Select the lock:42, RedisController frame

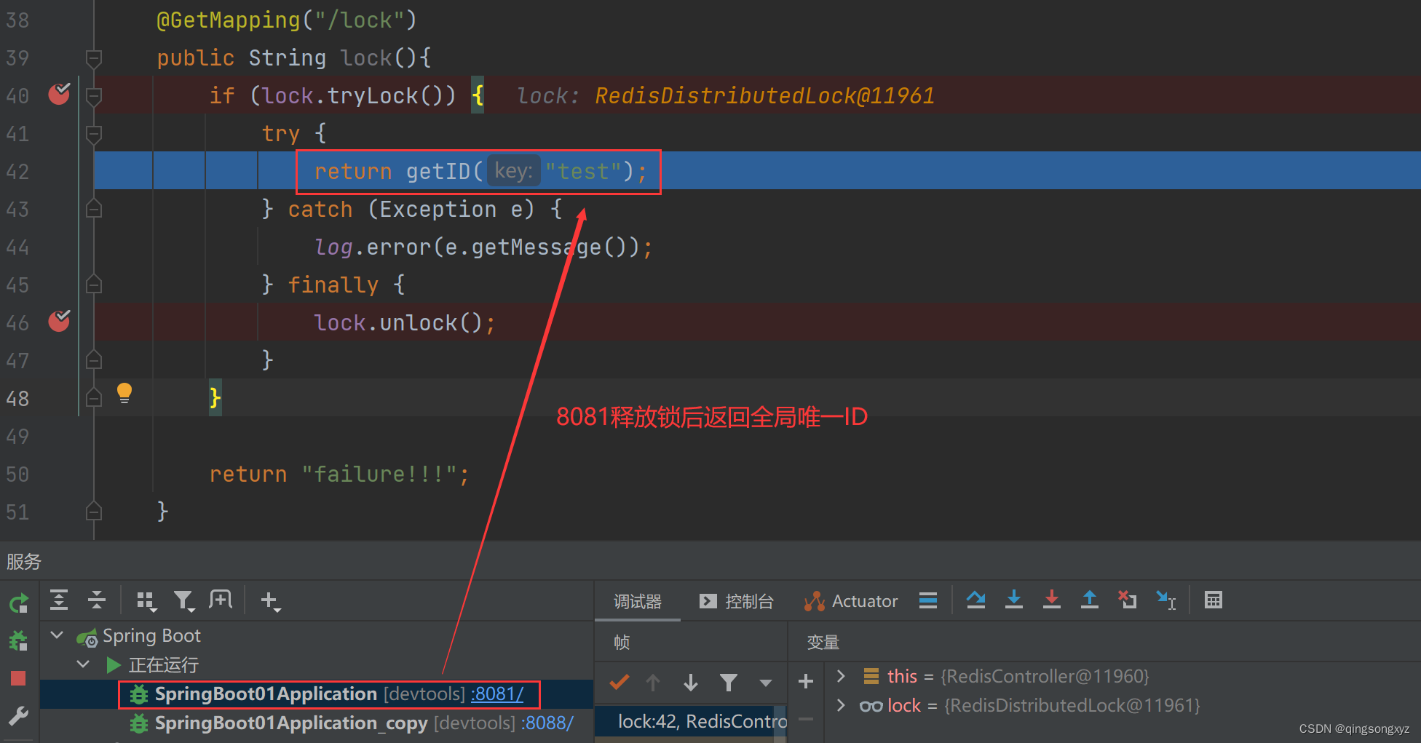click(x=689, y=721)
